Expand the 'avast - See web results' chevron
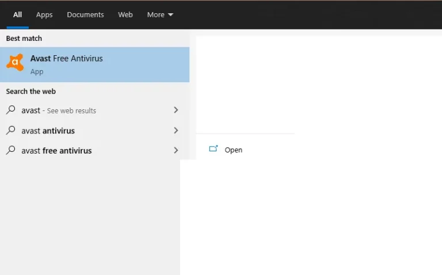442x275 pixels. pyautogui.click(x=176, y=110)
